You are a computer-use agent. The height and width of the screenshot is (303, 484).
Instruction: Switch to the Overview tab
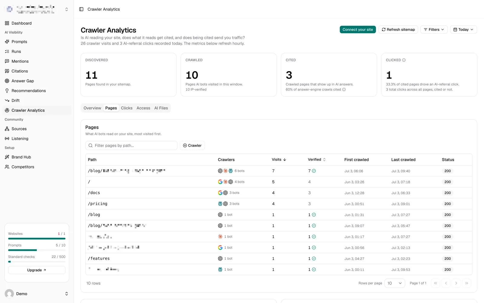92,108
